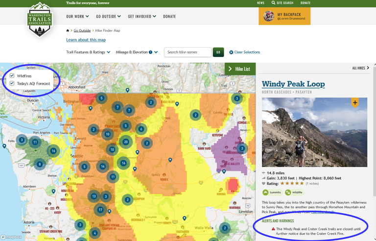Click the home icon in breadcrumb
Viewport: 376px width, 241px height.
click(68, 30)
